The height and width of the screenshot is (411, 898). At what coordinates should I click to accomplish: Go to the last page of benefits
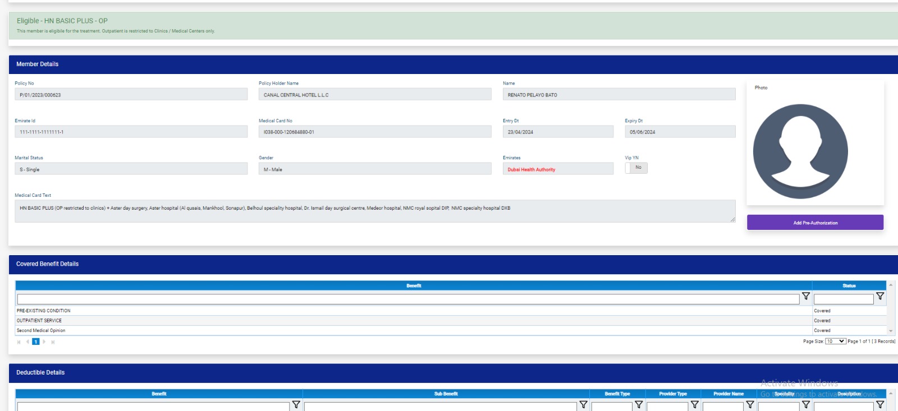[53, 342]
